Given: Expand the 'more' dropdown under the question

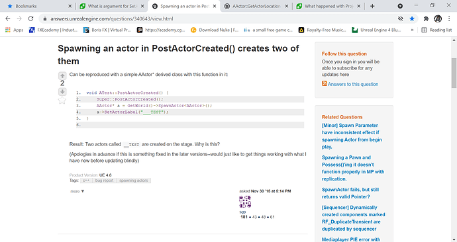Looking at the screenshot, I should [x=77, y=191].
